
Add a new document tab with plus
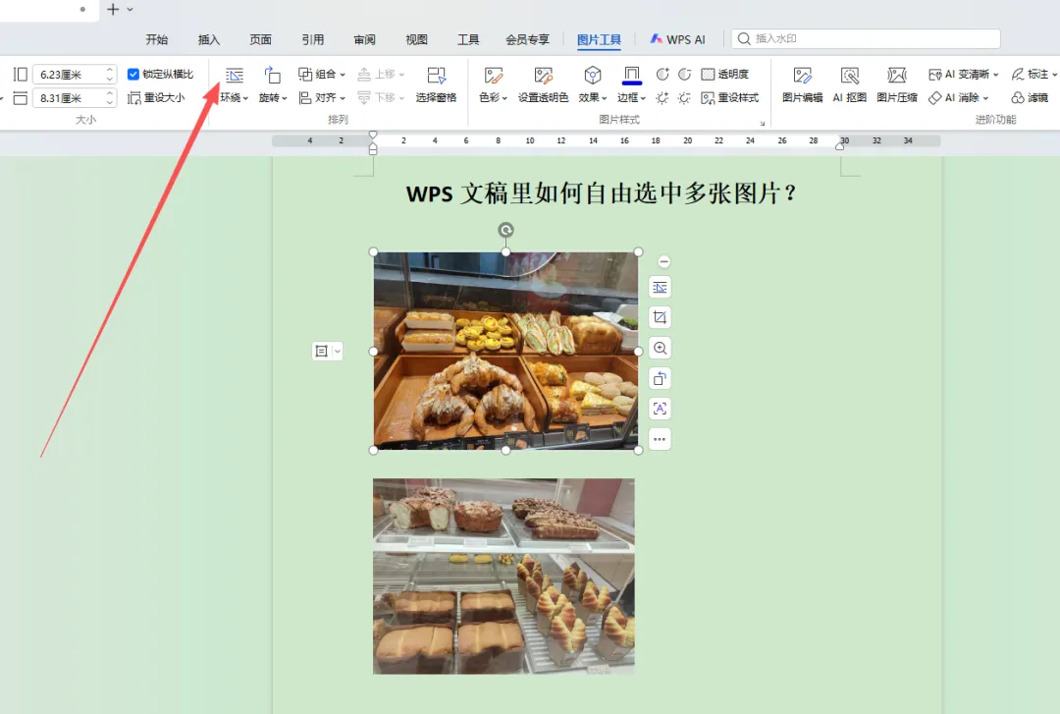tap(113, 10)
